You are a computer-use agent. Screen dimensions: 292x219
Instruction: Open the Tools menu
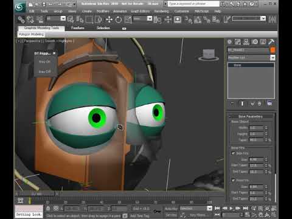coord(44,12)
